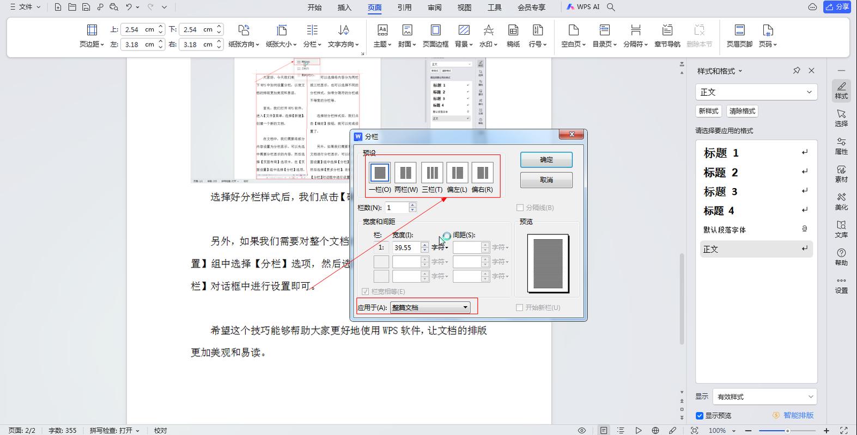This screenshot has height=435, width=857.
Task: Switch to the 插入 (Insert) ribbon tab
Action: point(344,7)
